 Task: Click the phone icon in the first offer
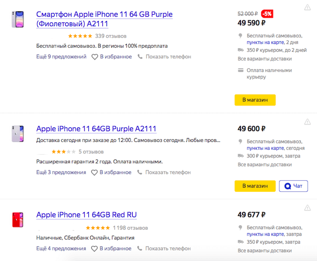140,57
